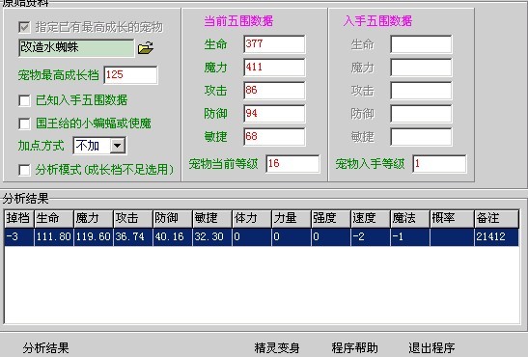The width and height of the screenshot is (528, 357).
Task: Click 力量 column header
Action: [292, 219]
